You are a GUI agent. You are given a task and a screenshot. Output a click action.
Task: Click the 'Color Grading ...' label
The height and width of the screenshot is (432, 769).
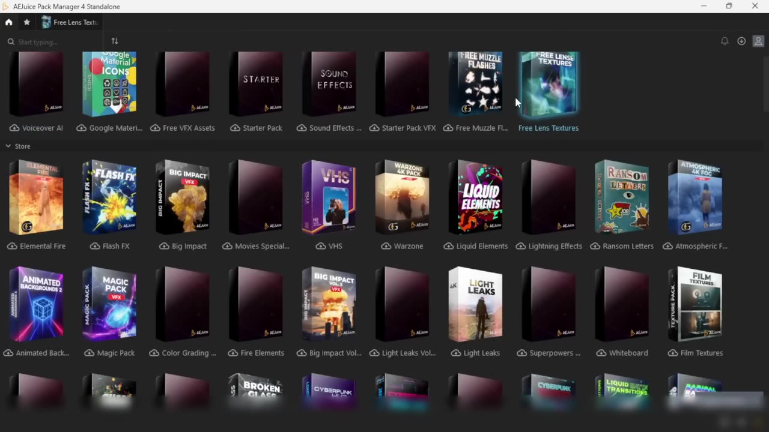point(189,353)
